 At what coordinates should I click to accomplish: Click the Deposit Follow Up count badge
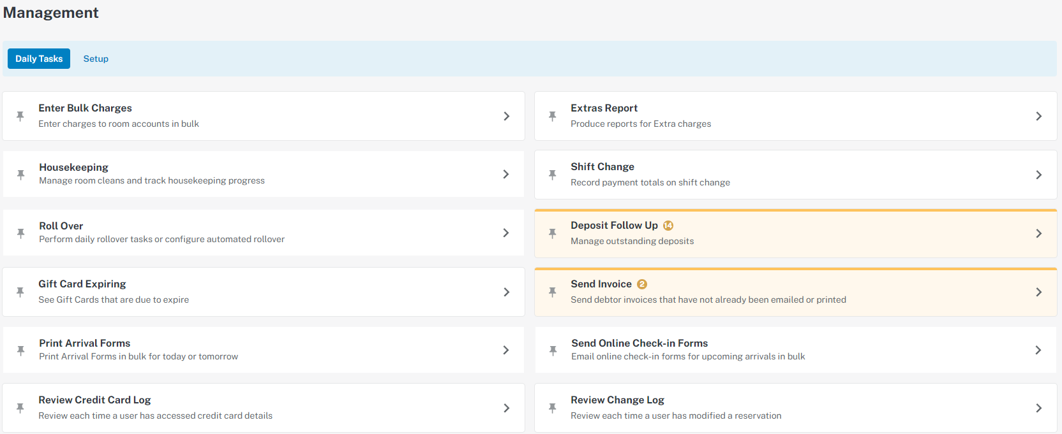668,226
